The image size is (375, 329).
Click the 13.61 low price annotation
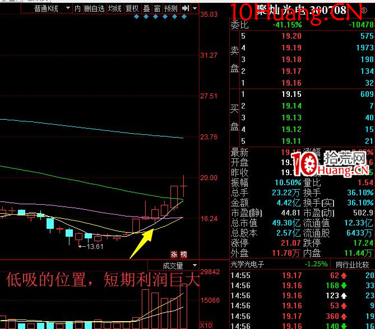click(95, 247)
